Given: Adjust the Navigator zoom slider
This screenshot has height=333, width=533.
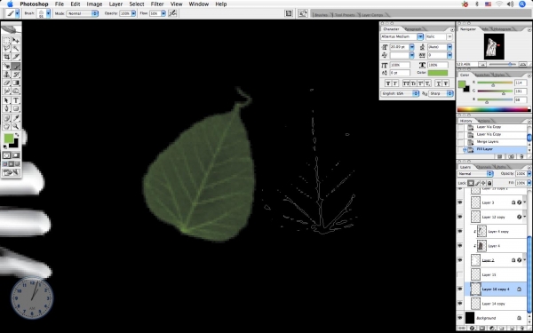Looking at the screenshot, I should (x=510, y=64).
